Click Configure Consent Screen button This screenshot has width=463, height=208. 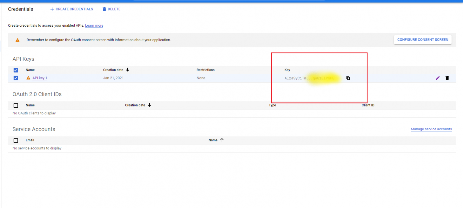click(422, 40)
